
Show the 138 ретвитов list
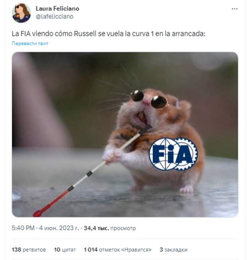[29, 250]
